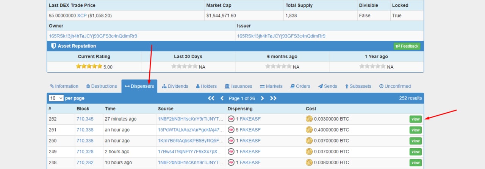This screenshot has height=169, width=485.
Task: Open the Issuer address link
Action: click(281, 36)
